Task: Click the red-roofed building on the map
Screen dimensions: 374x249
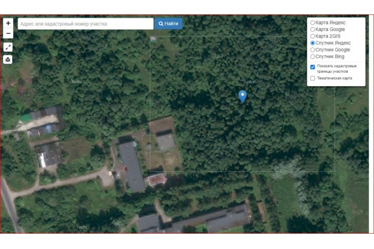Action: point(156,179)
